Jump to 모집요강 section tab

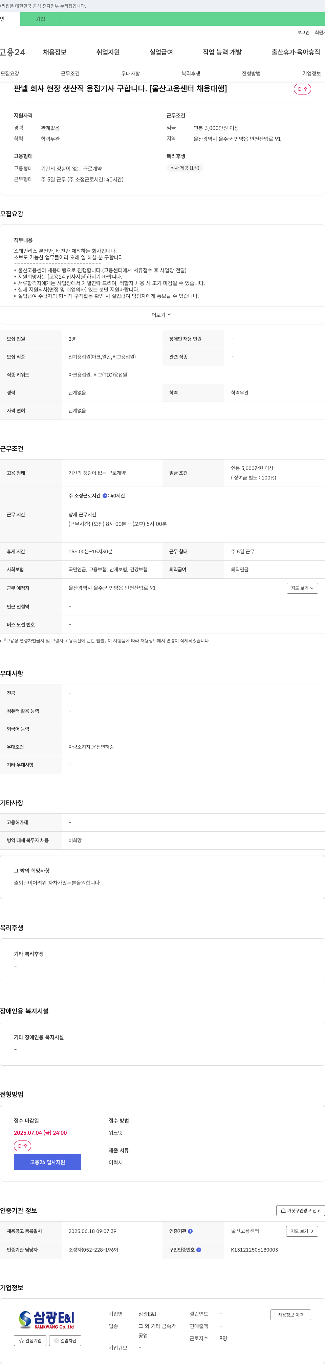click(x=9, y=73)
